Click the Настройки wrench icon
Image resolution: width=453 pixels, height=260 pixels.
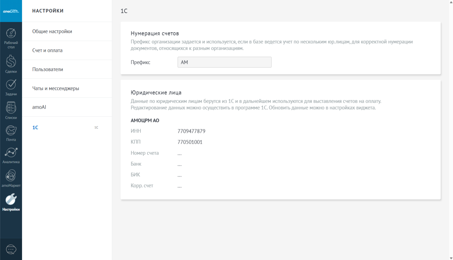[11, 202]
